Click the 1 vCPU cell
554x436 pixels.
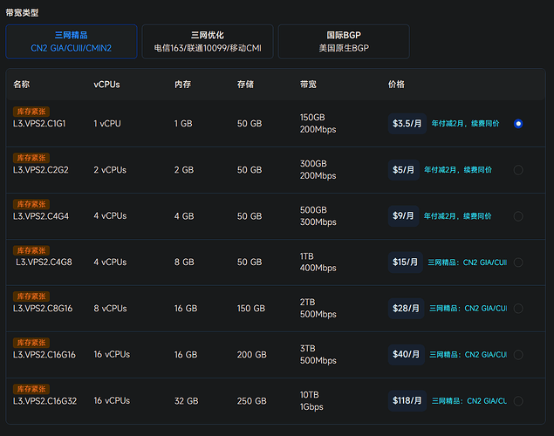pos(107,124)
